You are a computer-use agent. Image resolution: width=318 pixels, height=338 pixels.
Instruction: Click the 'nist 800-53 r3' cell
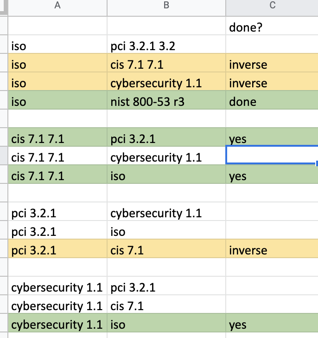(166, 100)
